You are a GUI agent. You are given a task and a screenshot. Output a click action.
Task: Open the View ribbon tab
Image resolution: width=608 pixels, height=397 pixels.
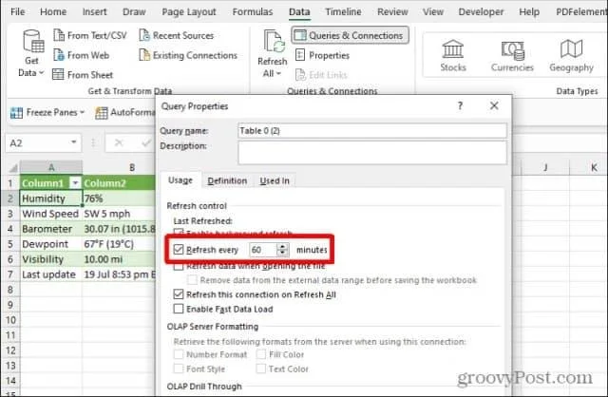[x=433, y=12]
